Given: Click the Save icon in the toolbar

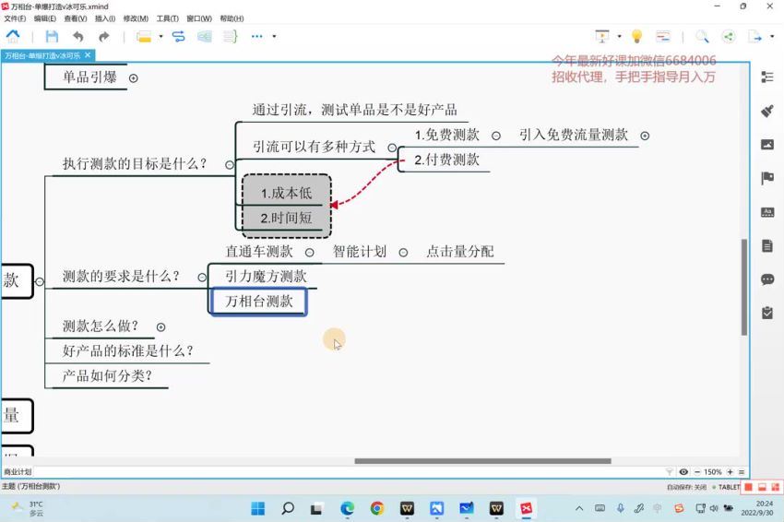Looking at the screenshot, I should (x=52, y=36).
